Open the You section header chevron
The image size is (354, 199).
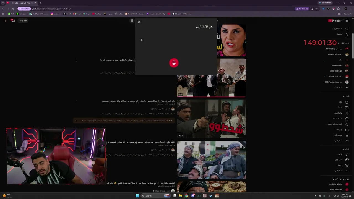[x=346, y=96]
